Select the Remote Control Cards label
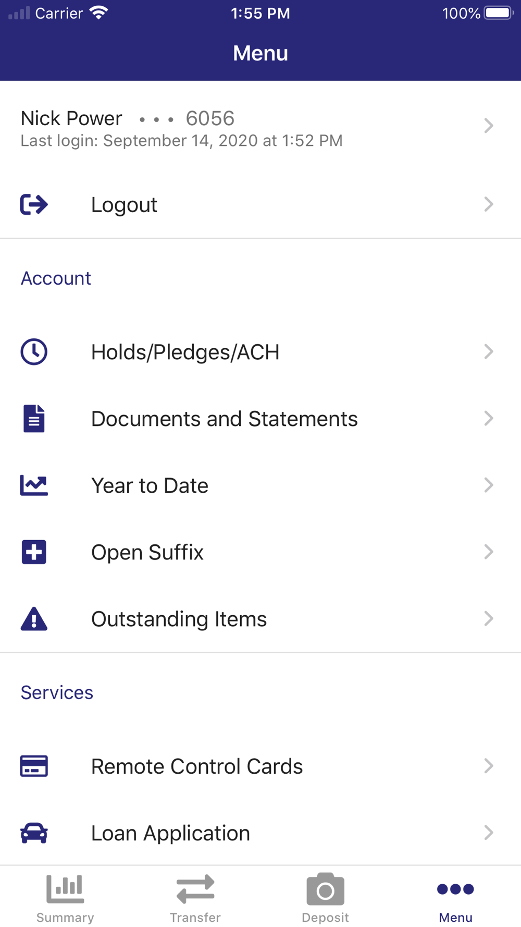Image resolution: width=521 pixels, height=927 pixels. 196,767
